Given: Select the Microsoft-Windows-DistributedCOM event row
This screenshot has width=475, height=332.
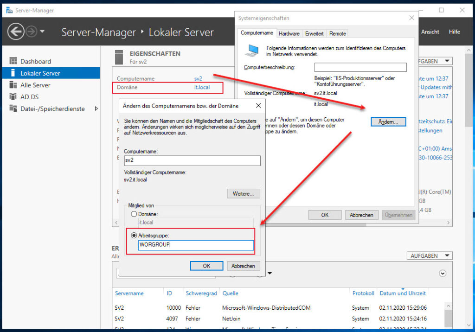Looking at the screenshot, I should coord(279,308).
